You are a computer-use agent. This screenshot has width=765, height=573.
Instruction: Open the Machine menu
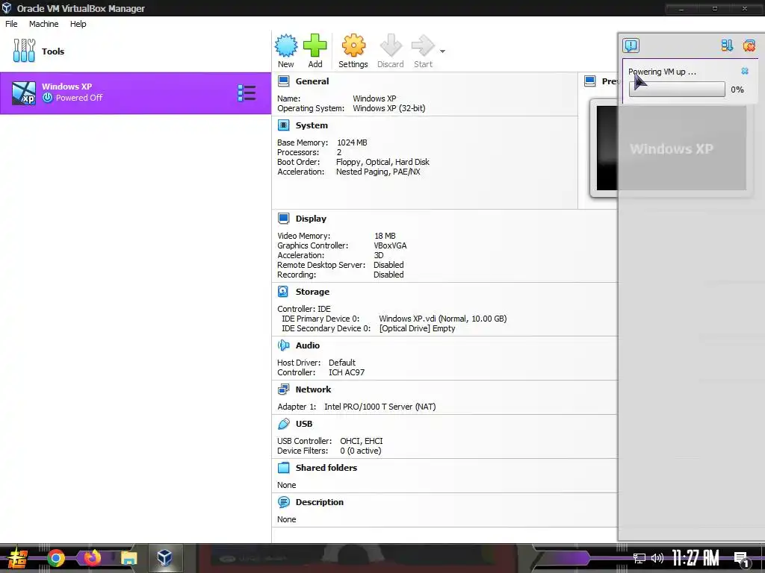(43, 24)
